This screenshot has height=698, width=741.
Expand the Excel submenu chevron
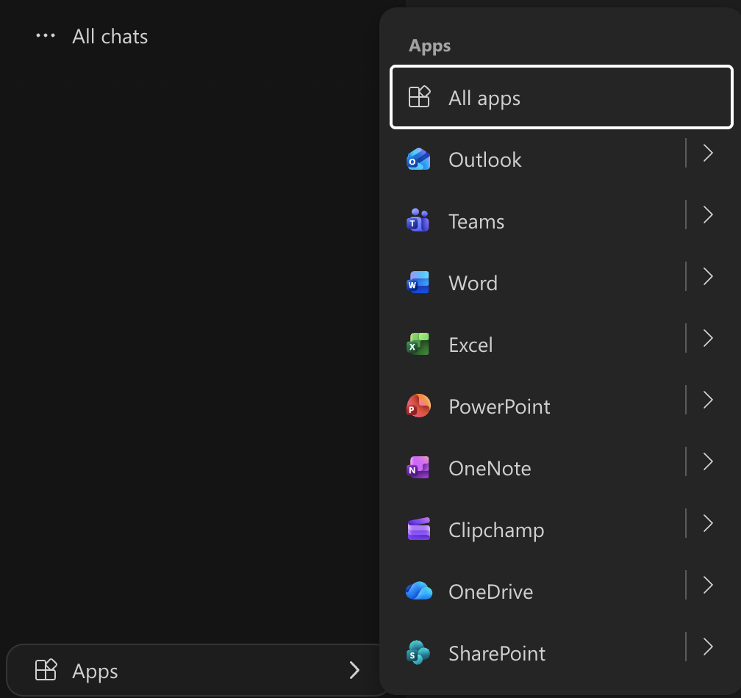708,338
